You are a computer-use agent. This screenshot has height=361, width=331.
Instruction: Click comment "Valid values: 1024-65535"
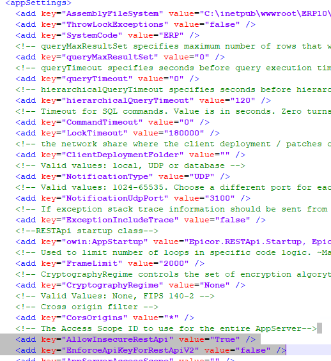(x=173, y=187)
